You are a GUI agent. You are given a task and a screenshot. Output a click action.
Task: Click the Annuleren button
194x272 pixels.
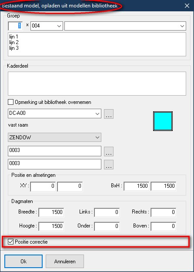65,261
